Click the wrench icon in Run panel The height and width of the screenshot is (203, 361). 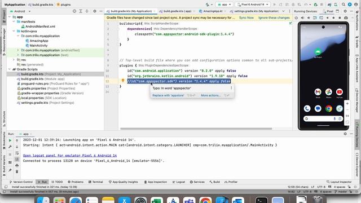pyautogui.click(x=10, y=147)
